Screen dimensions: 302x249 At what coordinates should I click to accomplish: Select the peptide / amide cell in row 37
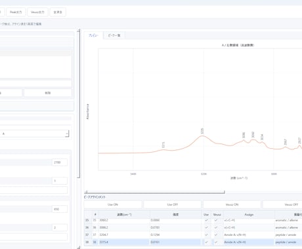288,235
